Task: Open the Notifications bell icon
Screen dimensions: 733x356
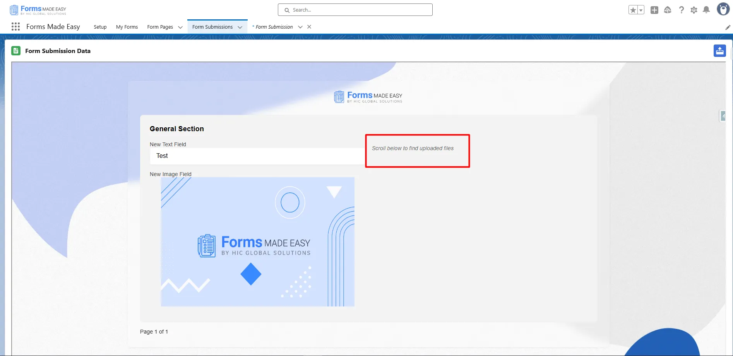Action: tap(706, 10)
